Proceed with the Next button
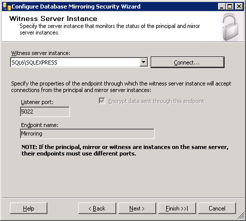The image size is (246, 221). click(137, 208)
